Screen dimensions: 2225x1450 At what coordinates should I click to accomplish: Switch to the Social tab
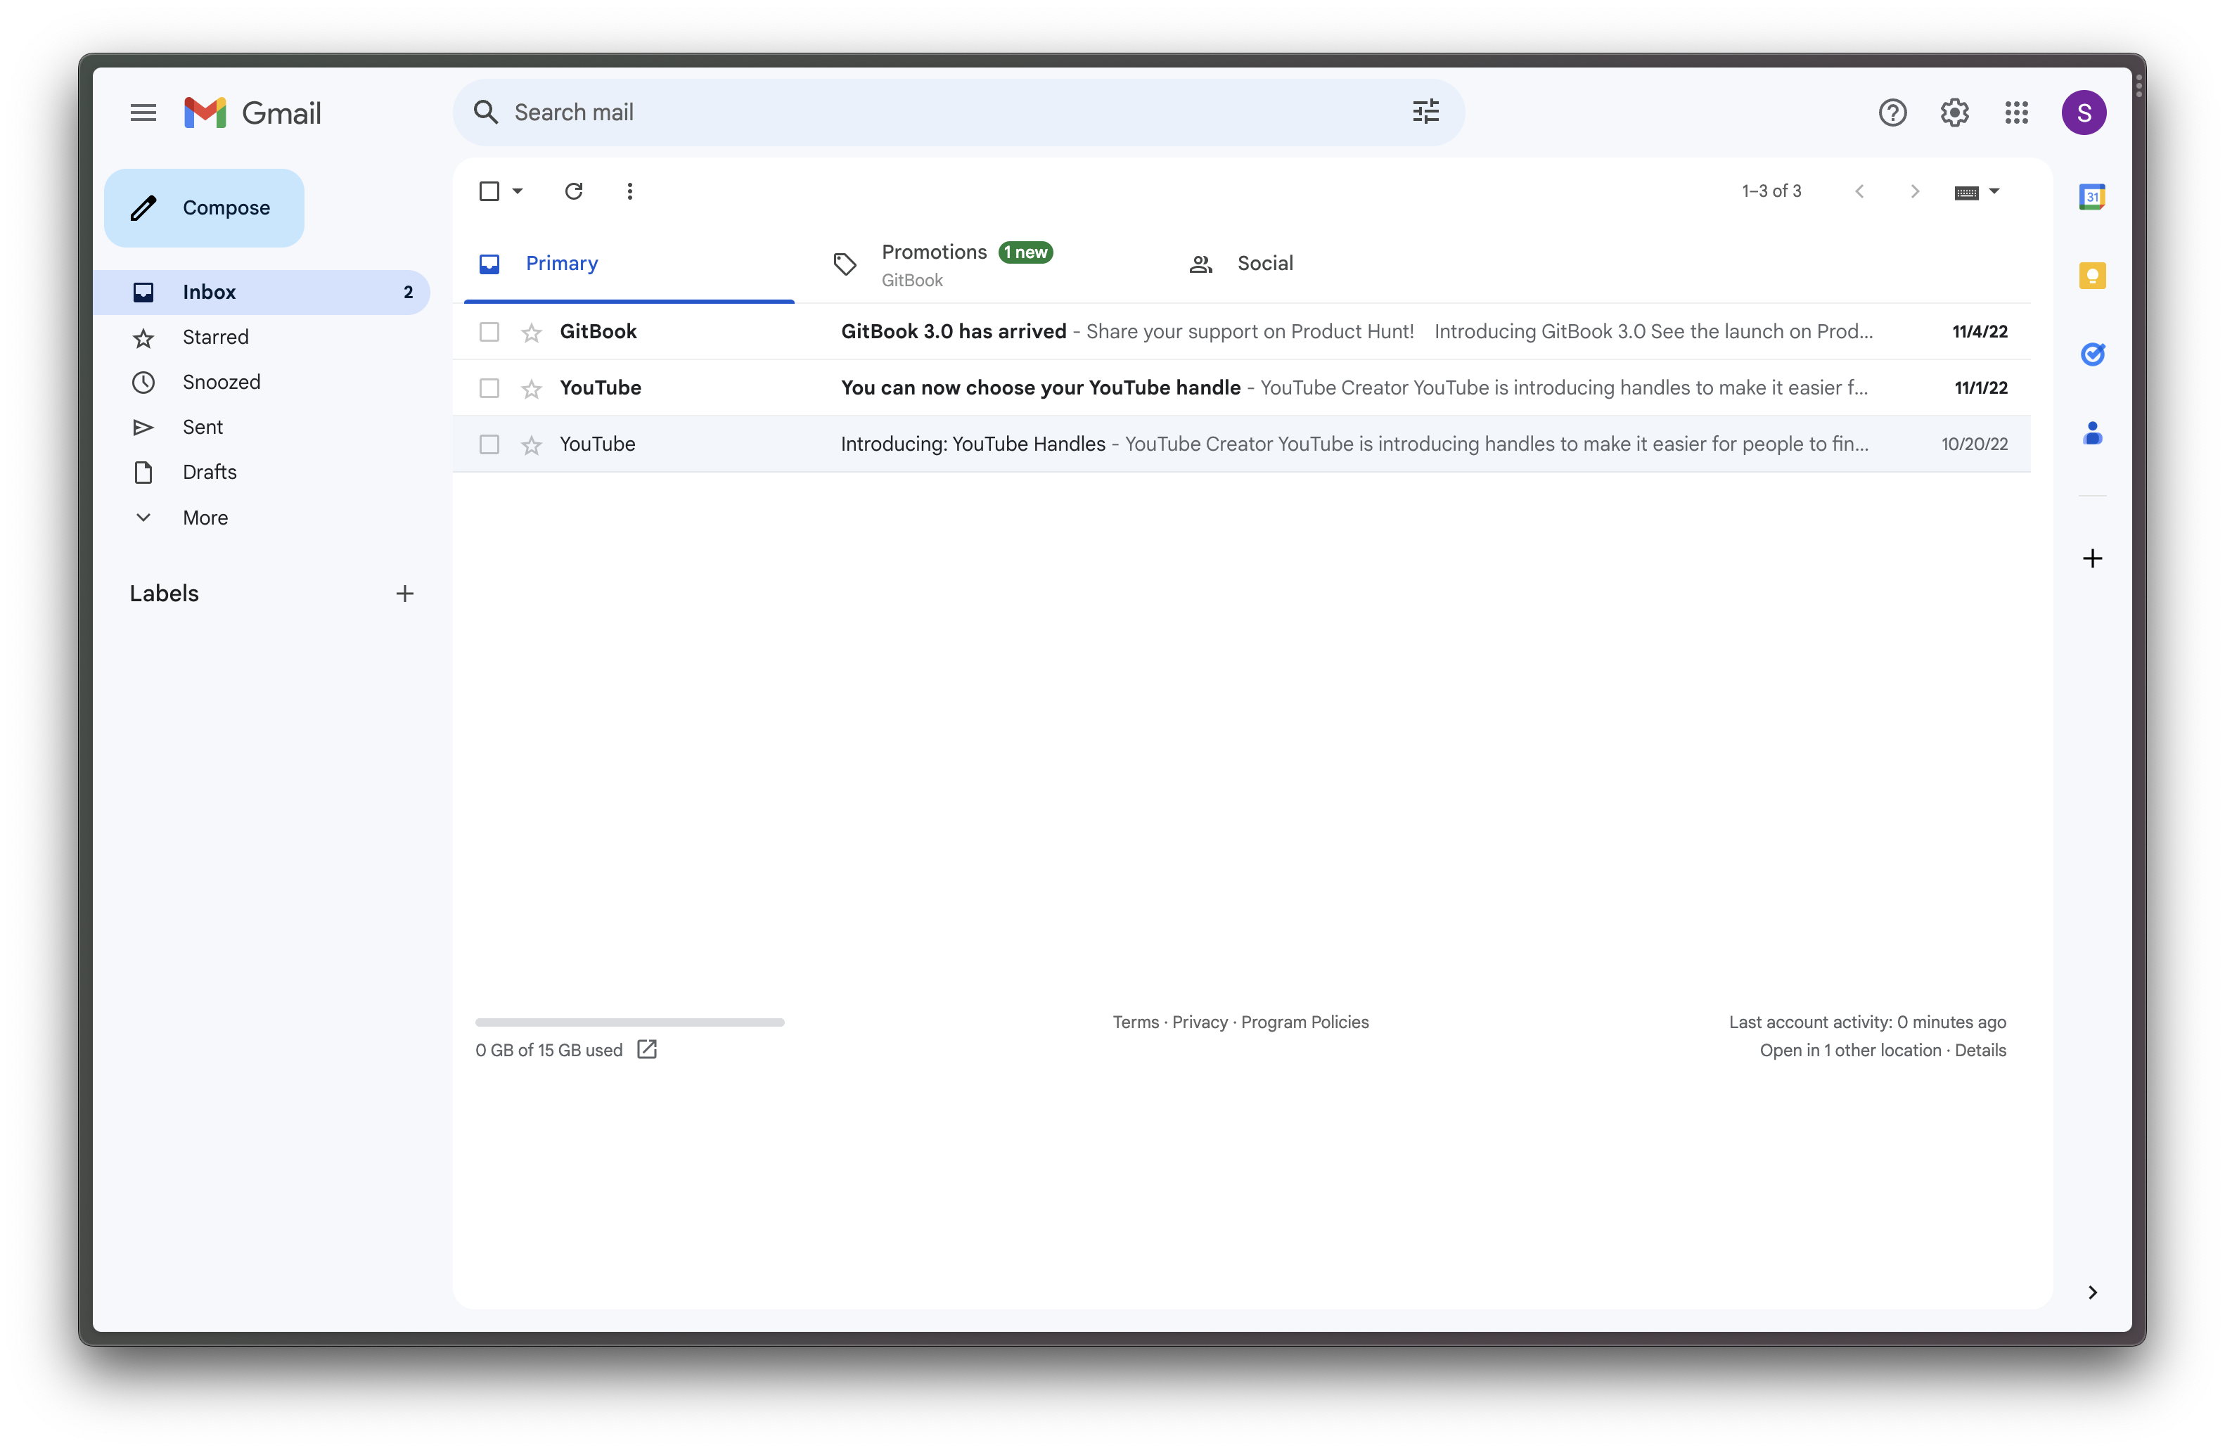pos(1264,264)
